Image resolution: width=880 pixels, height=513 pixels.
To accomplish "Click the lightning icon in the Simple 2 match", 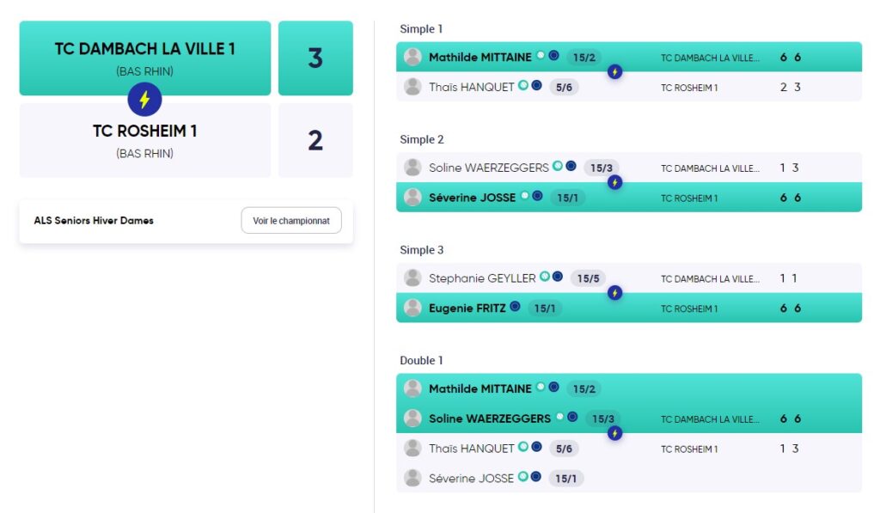I will (615, 182).
